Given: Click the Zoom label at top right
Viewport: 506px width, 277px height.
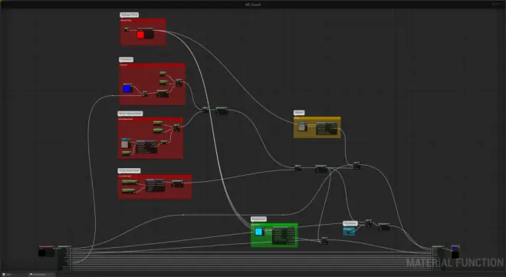Looking at the screenshot, I should click(496, 4).
